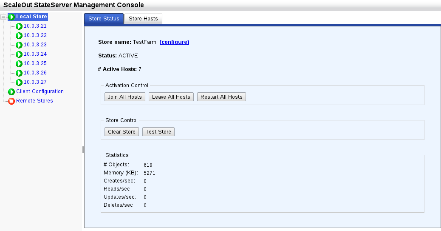Click the Test Store button
The width and height of the screenshot is (441, 231).
[158, 132]
